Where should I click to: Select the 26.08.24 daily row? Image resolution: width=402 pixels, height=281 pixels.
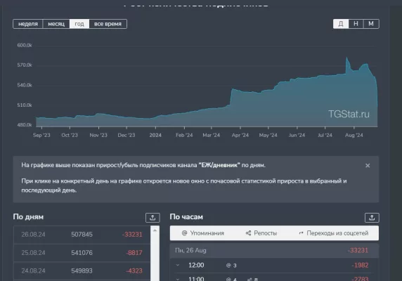pos(82,235)
